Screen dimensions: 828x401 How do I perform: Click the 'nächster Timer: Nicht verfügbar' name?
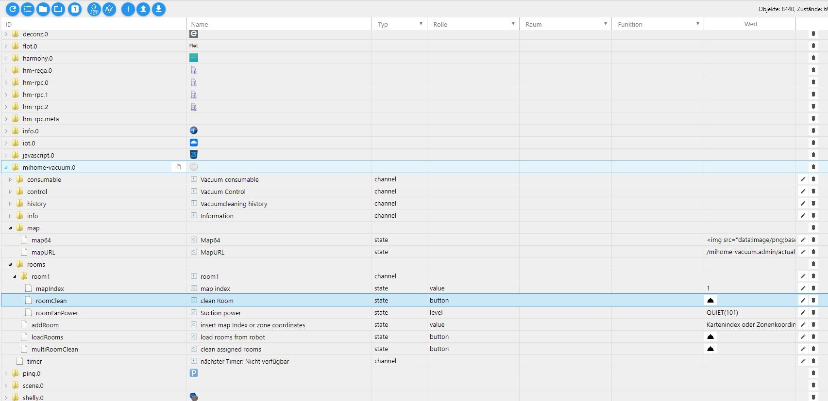pyautogui.click(x=245, y=361)
